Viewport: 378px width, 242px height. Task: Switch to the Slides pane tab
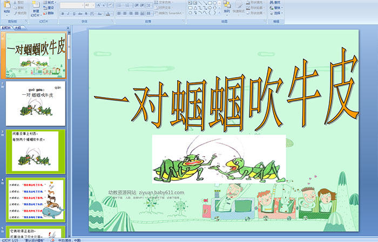(x=6, y=28)
